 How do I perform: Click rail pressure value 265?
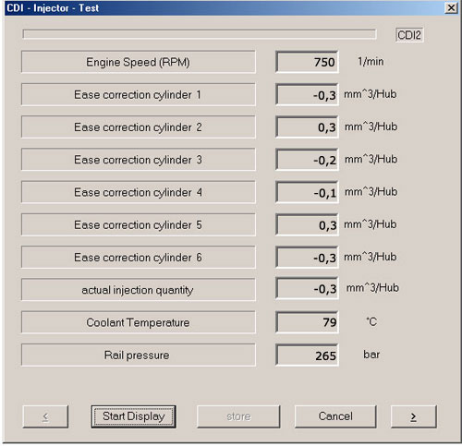click(307, 355)
